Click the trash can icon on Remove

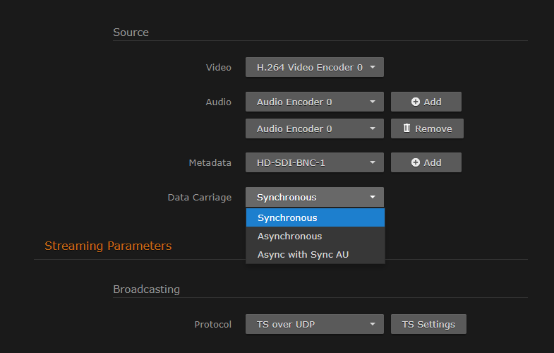pos(407,128)
